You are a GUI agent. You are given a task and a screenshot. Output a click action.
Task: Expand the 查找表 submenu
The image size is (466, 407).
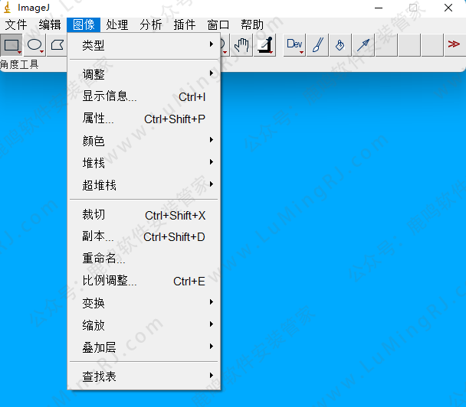(x=144, y=376)
